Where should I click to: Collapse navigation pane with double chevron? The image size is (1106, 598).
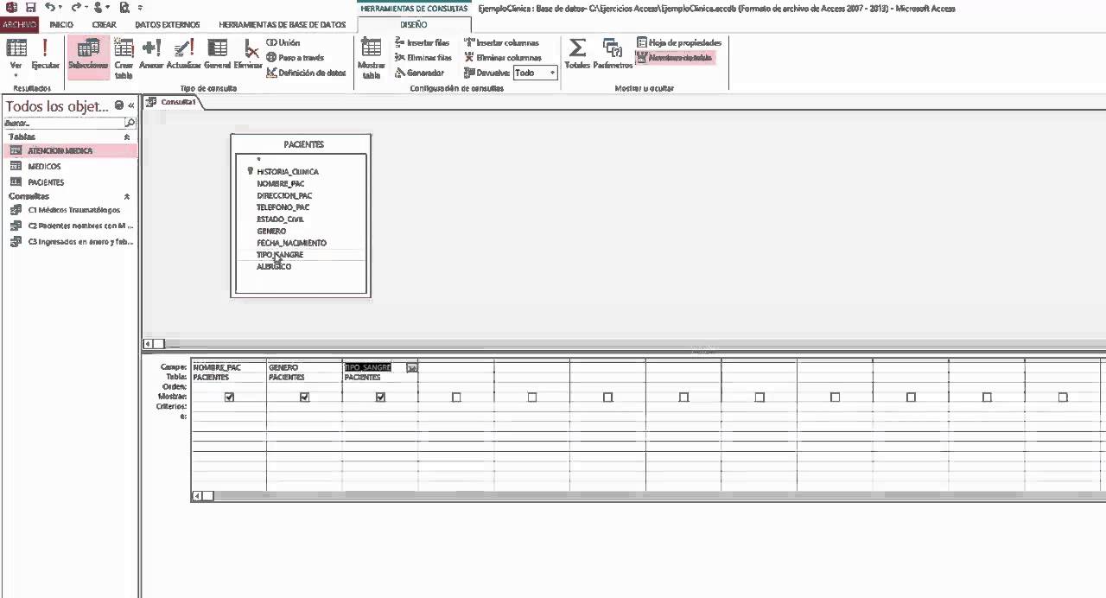131,105
